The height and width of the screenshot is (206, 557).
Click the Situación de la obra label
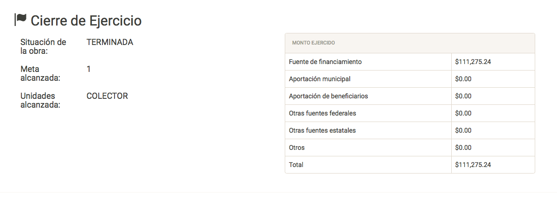pyautogui.click(x=43, y=46)
